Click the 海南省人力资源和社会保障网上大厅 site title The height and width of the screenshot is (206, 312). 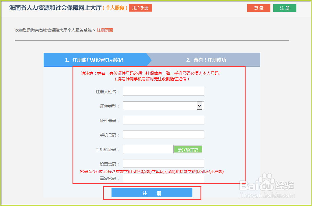[53, 8]
